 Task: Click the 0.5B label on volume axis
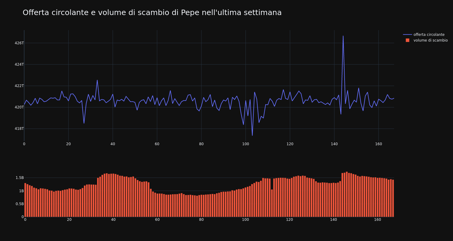pyautogui.click(x=20, y=204)
